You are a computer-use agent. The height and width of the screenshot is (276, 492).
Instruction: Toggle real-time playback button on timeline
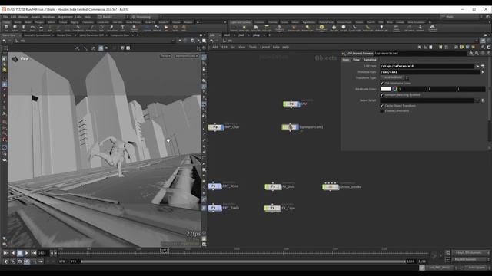coord(27,261)
